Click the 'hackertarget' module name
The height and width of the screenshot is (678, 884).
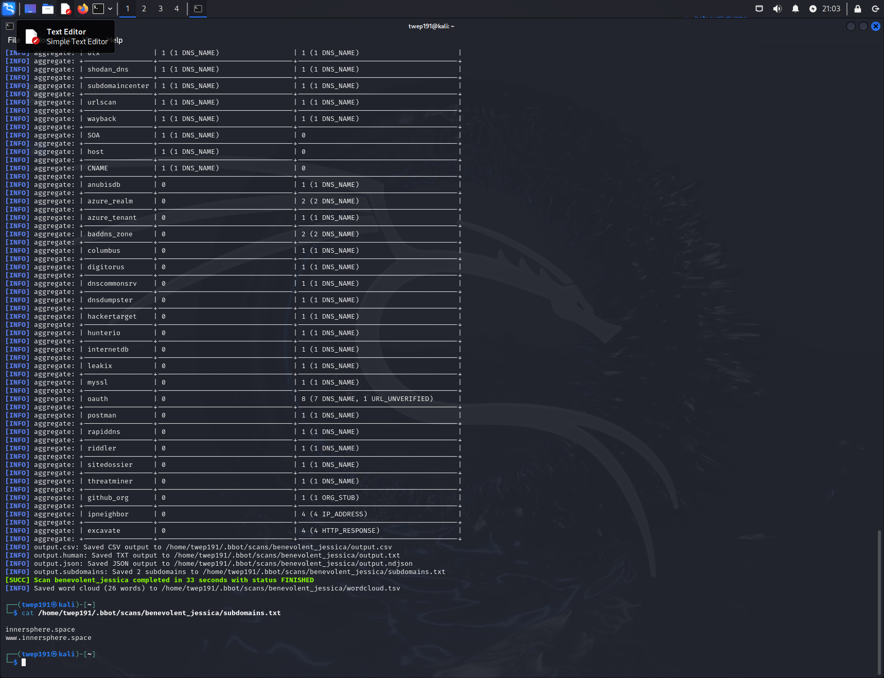[x=112, y=317]
